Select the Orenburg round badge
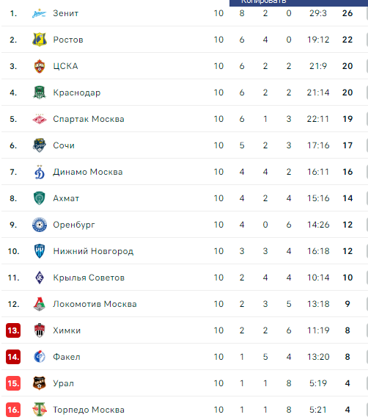The height and width of the screenshot is (420, 368). tap(40, 225)
